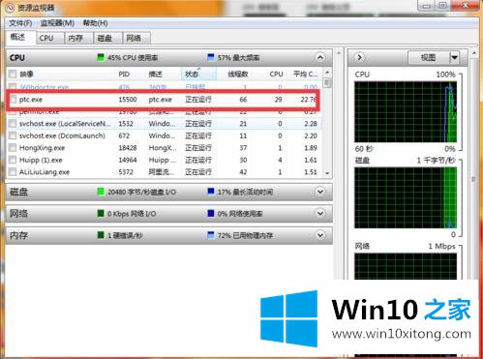Click the svchost.exe (DcomLaunch) row name
This screenshot has width=483, height=359.
point(62,135)
